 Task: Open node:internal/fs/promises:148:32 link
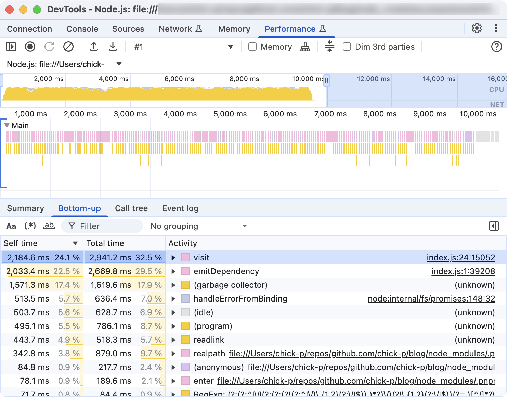tap(431, 299)
